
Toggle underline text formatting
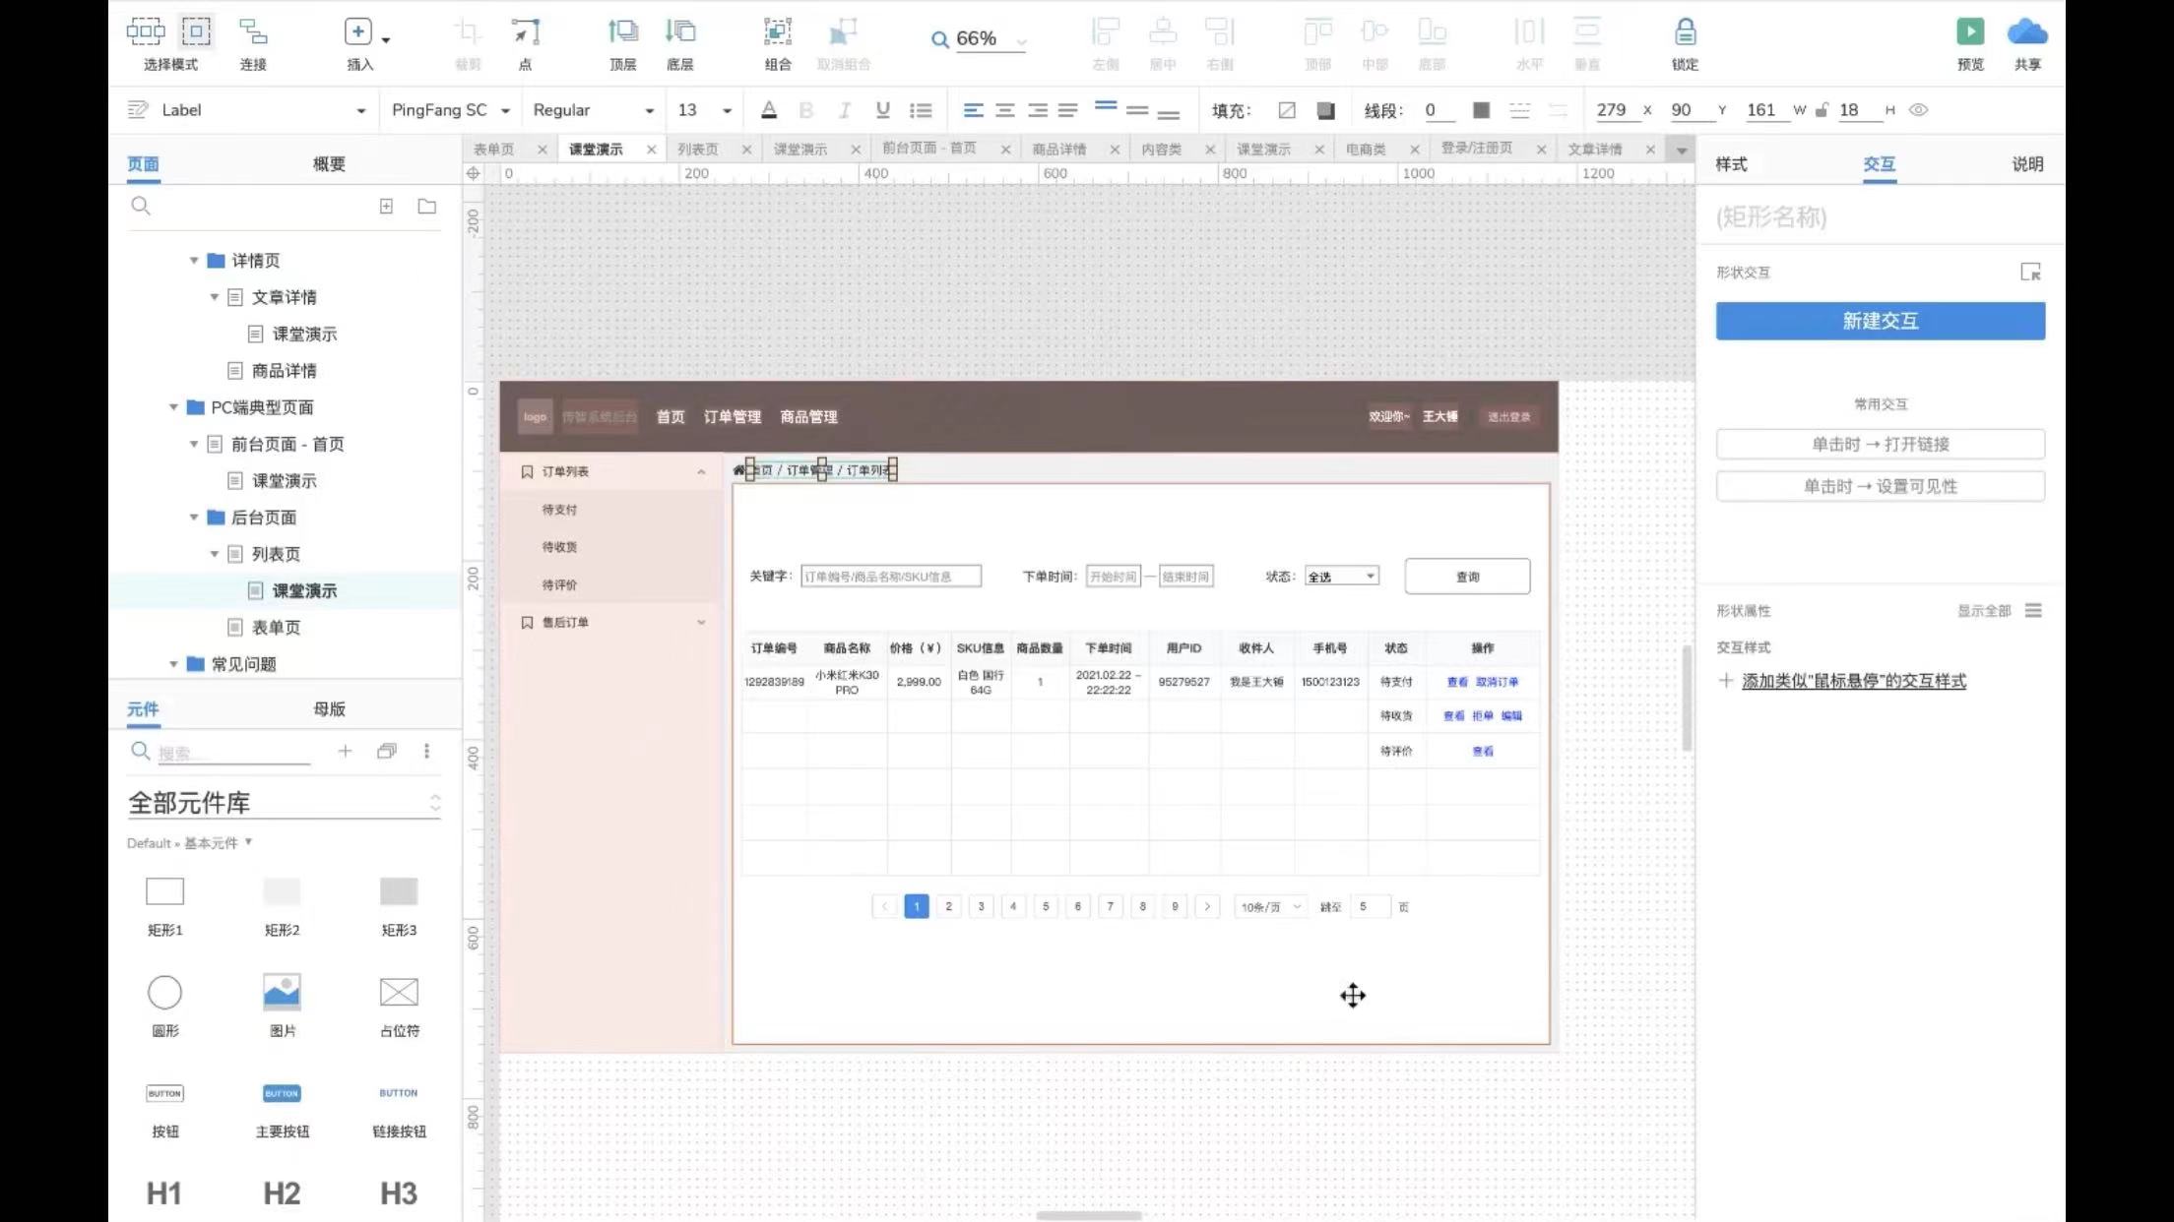882,110
